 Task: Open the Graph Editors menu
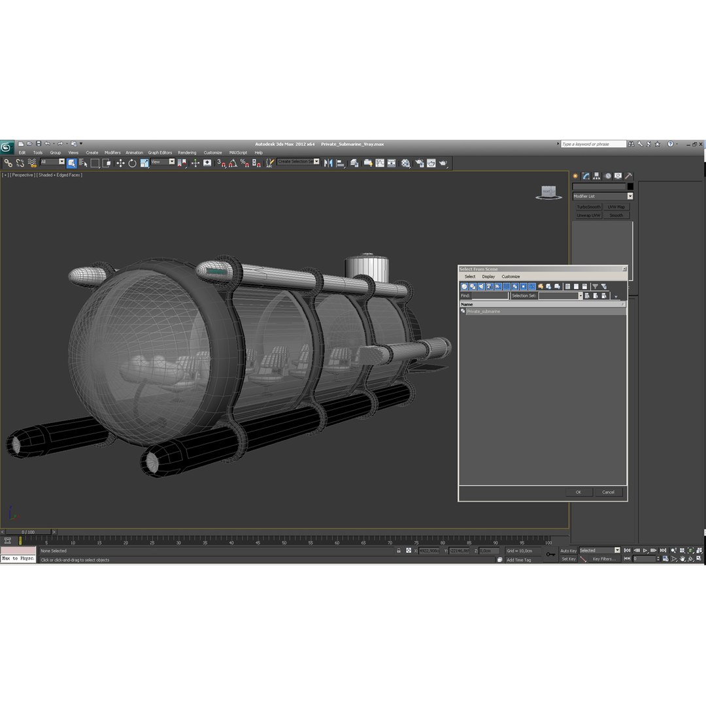(x=160, y=152)
